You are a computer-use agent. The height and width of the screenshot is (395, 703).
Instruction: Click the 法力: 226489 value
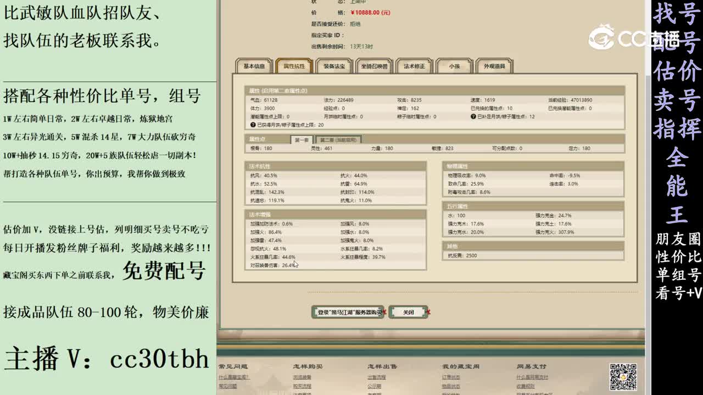339,100
